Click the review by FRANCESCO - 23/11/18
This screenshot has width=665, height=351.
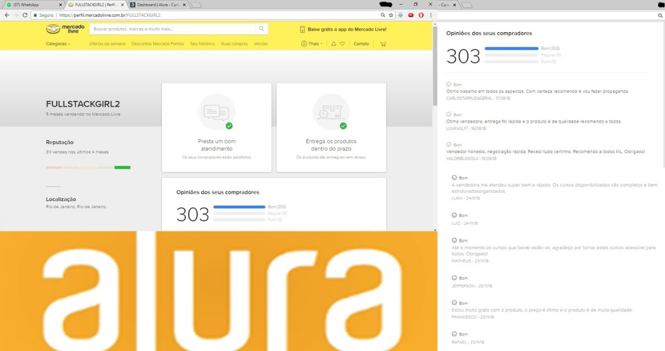click(x=543, y=310)
